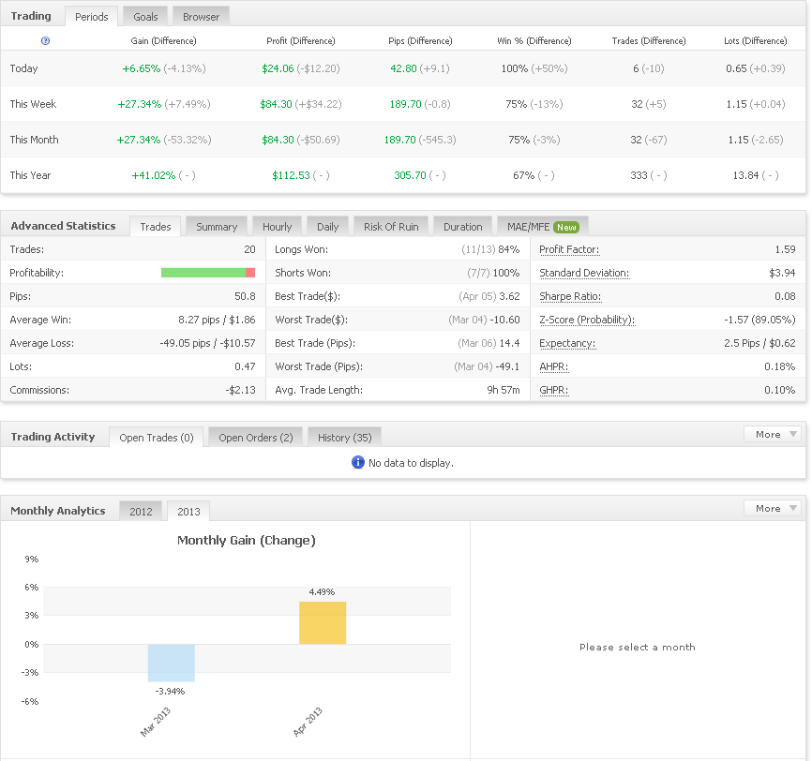Viewport: 812px width, 761px height.
Task: Open the MAE/MFE New tab
Action: click(x=542, y=227)
